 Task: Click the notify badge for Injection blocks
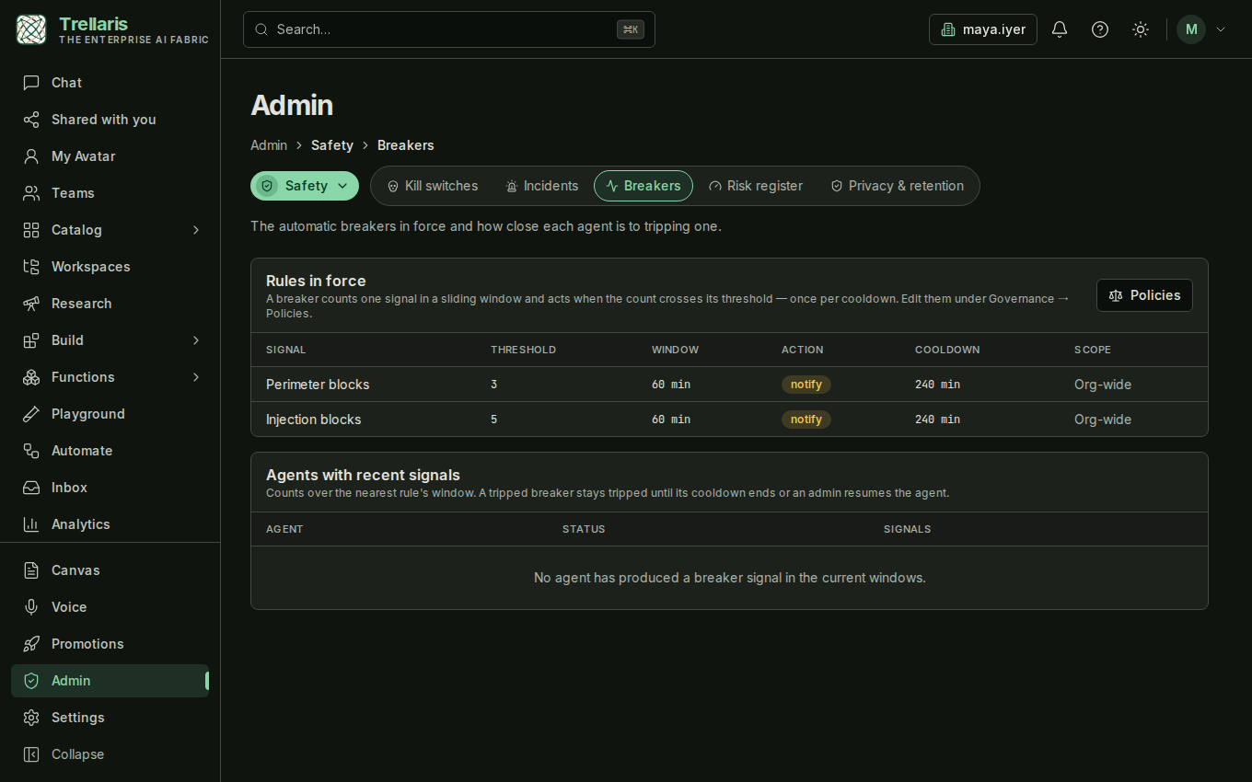tap(806, 420)
